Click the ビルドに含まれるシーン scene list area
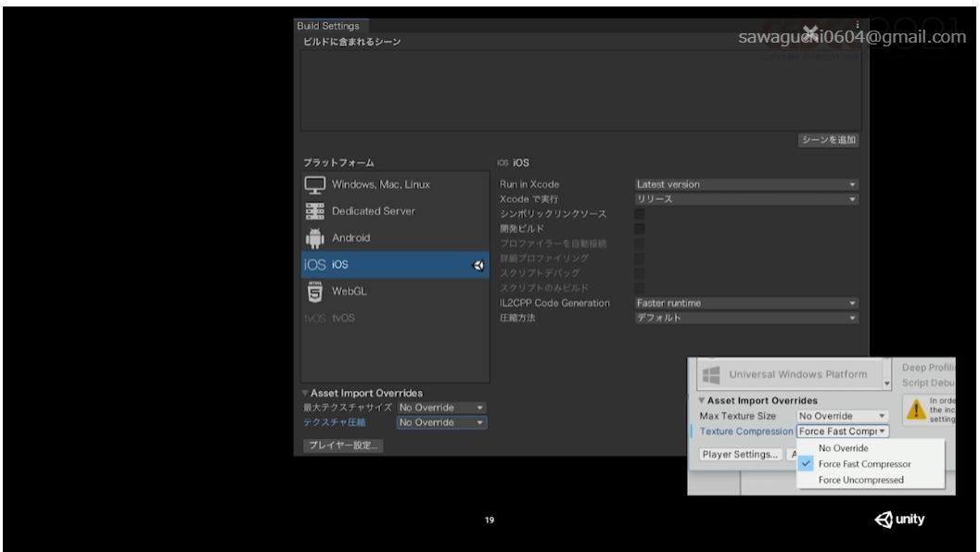Image resolution: width=980 pixels, height=552 pixels. [580, 91]
